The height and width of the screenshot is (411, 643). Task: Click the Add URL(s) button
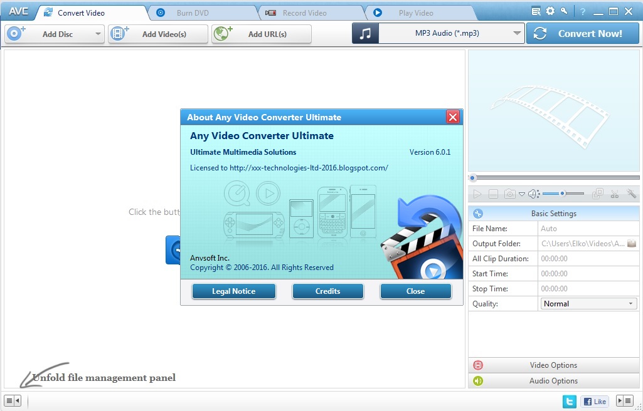(x=262, y=34)
